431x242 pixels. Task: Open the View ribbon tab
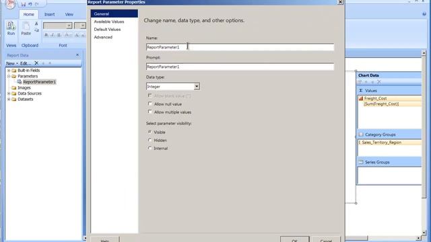[x=69, y=14]
